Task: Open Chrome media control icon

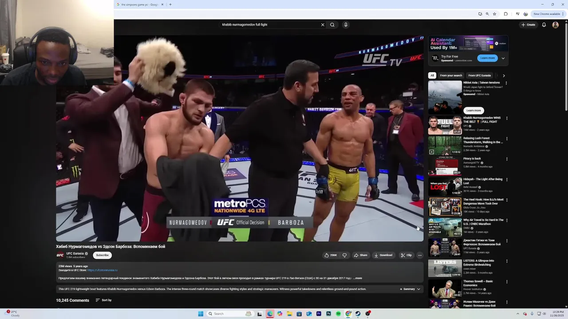Action: [517, 14]
